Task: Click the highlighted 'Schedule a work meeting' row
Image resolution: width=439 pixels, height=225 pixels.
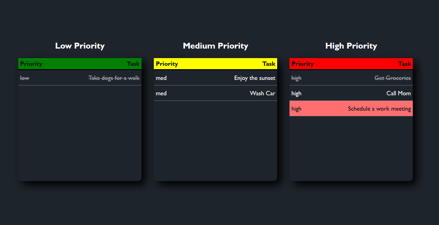Action: pos(379,109)
